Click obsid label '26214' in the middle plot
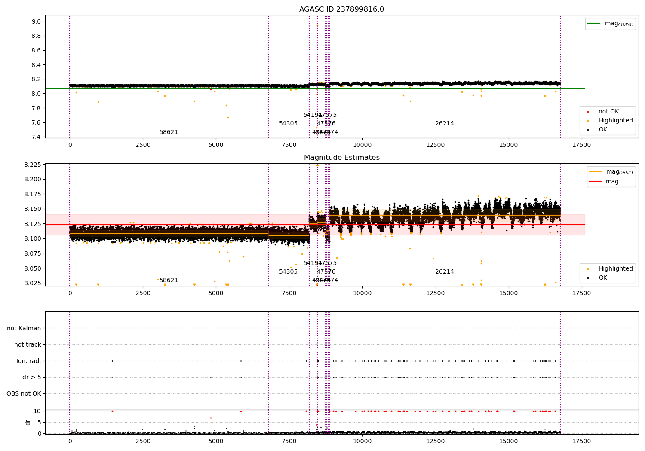Image resolution: width=645 pixels, height=451 pixels. click(445, 272)
